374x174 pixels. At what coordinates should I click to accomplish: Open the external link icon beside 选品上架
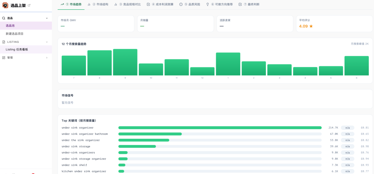29,5
